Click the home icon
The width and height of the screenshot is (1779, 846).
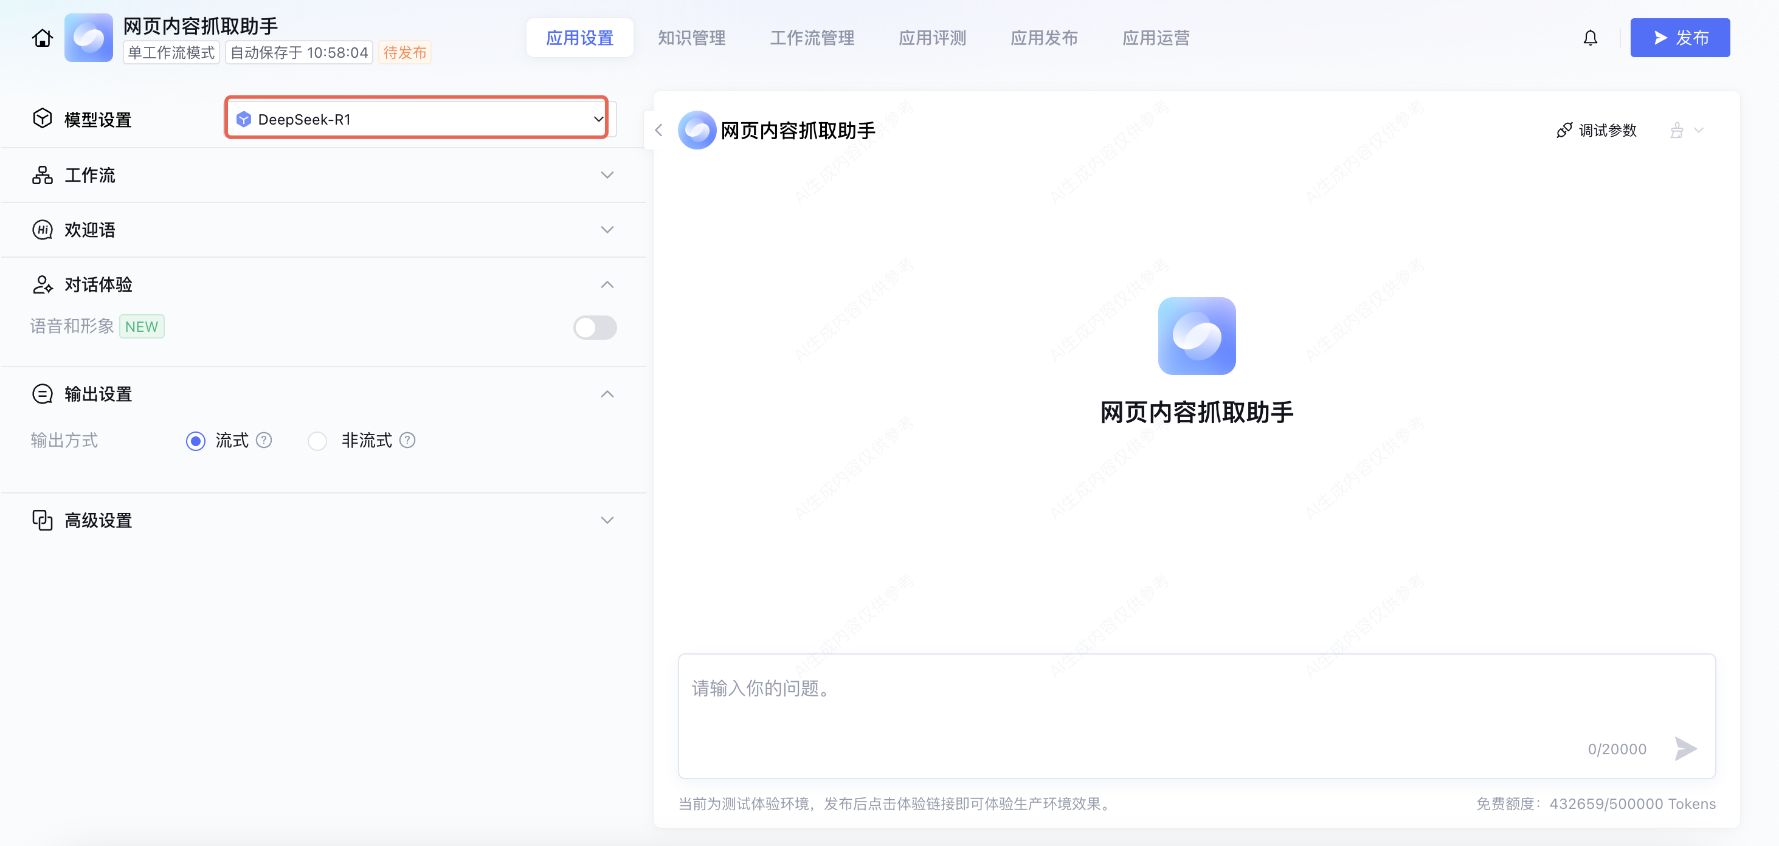[42, 38]
